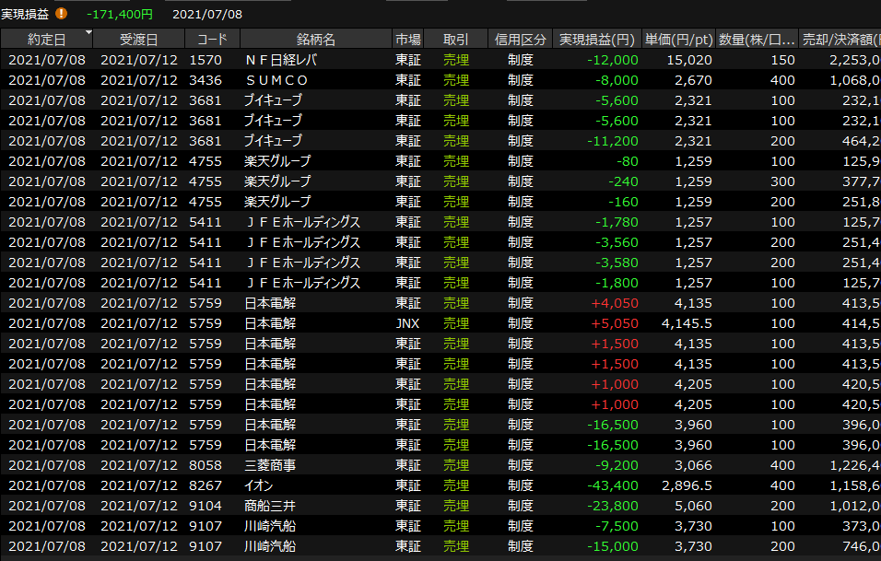Sort by 受渡日 column header
This screenshot has height=561, width=881.
138,40
